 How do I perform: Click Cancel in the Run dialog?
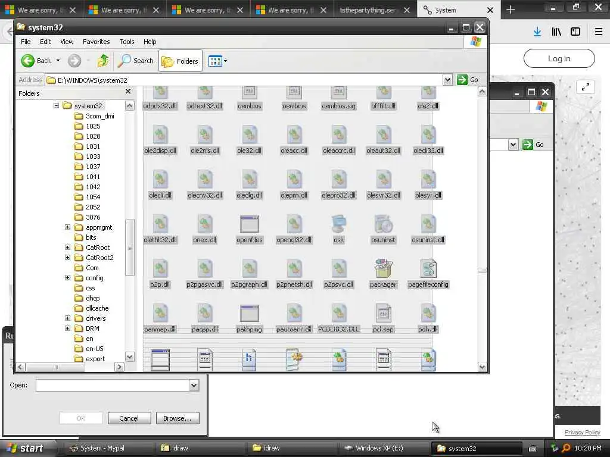pyautogui.click(x=129, y=418)
